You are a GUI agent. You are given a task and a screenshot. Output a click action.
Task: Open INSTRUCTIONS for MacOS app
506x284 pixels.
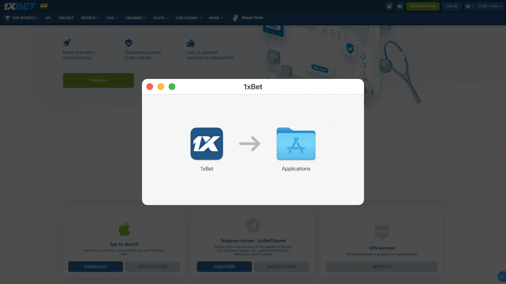(x=153, y=267)
